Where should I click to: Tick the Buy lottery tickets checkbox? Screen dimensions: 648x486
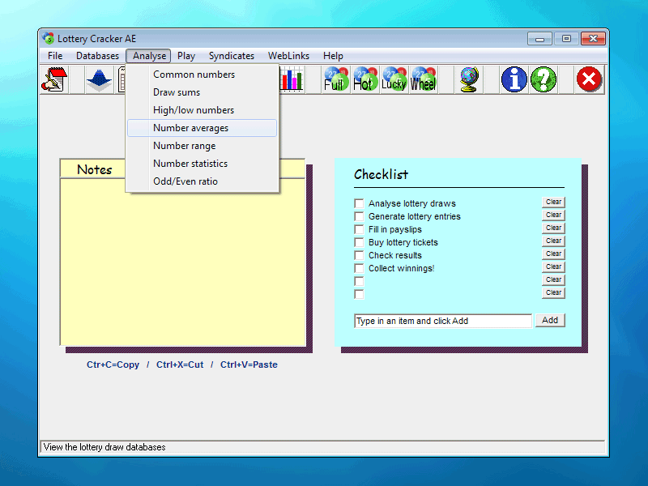(x=359, y=242)
